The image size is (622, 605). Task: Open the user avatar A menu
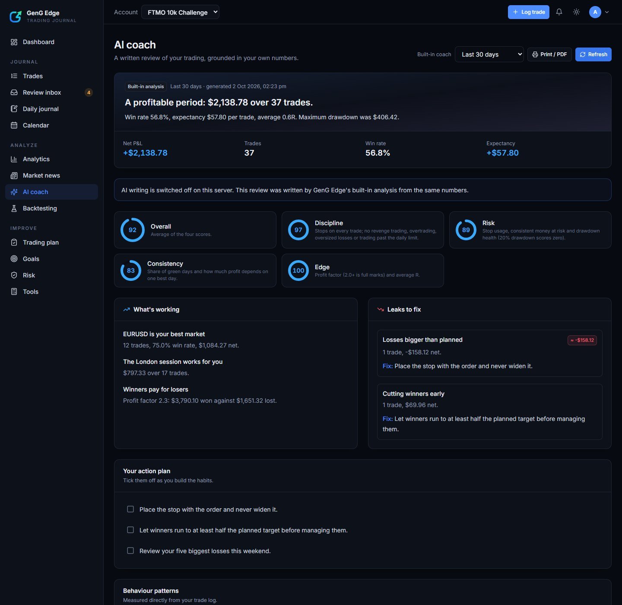tap(595, 12)
